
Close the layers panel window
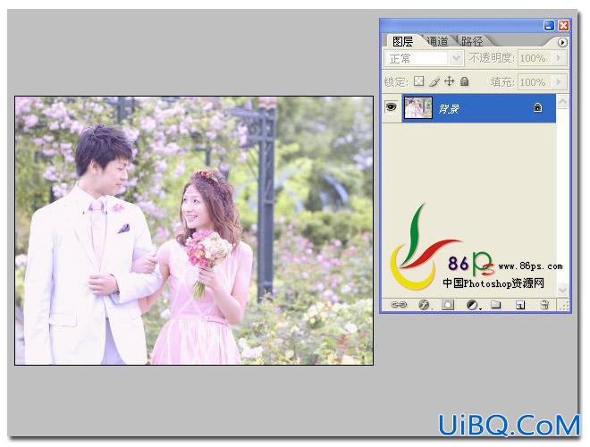coord(563,26)
